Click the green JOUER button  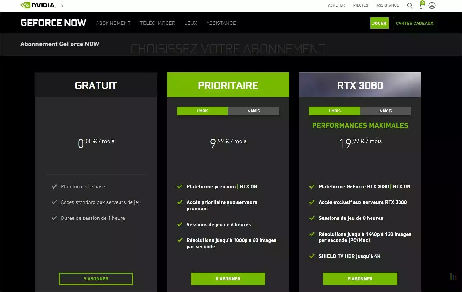point(379,23)
